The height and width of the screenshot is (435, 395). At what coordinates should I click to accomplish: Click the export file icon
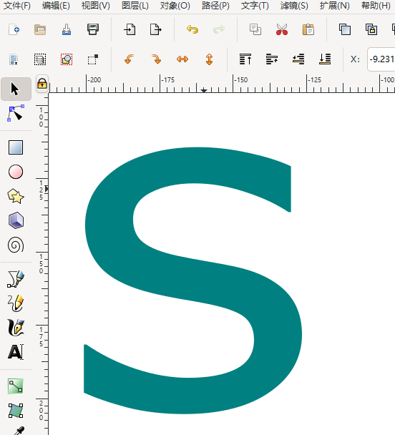pyautogui.click(x=156, y=29)
